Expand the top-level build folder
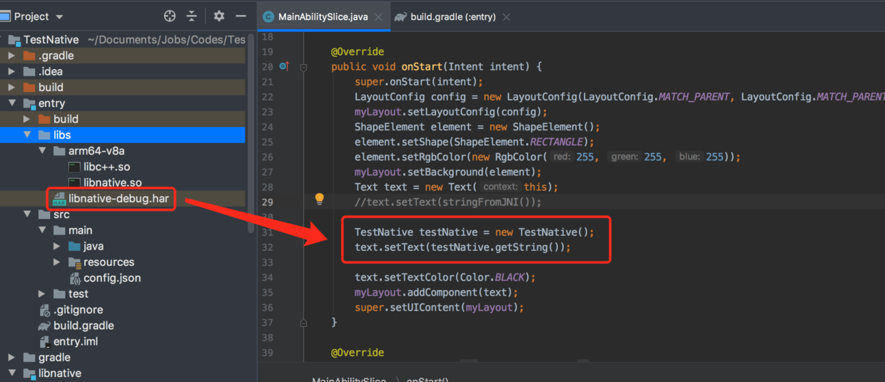 11,87
